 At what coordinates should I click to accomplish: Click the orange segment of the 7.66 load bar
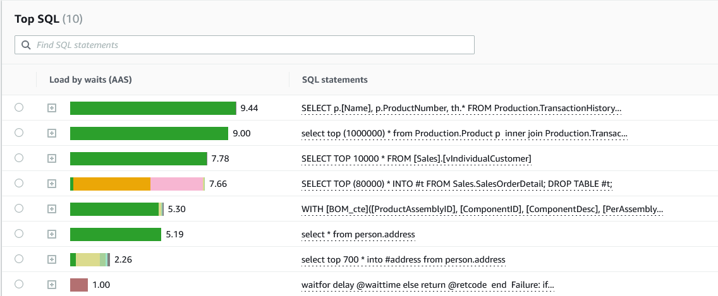tap(112, 184)
